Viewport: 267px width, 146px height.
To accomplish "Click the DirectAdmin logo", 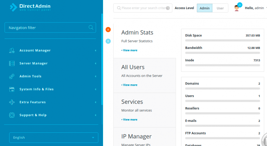I will tap(30, 7).
